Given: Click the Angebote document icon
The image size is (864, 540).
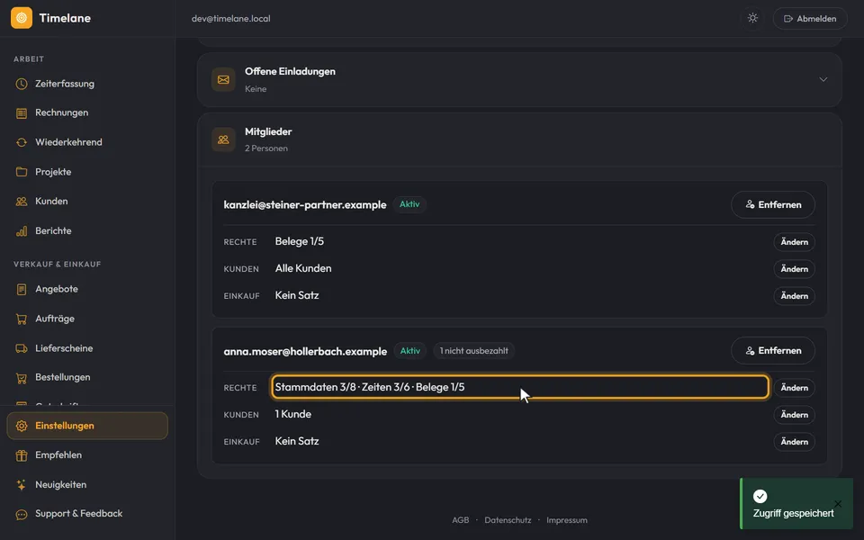Looking at the screenshot, I should pos(22,289).
